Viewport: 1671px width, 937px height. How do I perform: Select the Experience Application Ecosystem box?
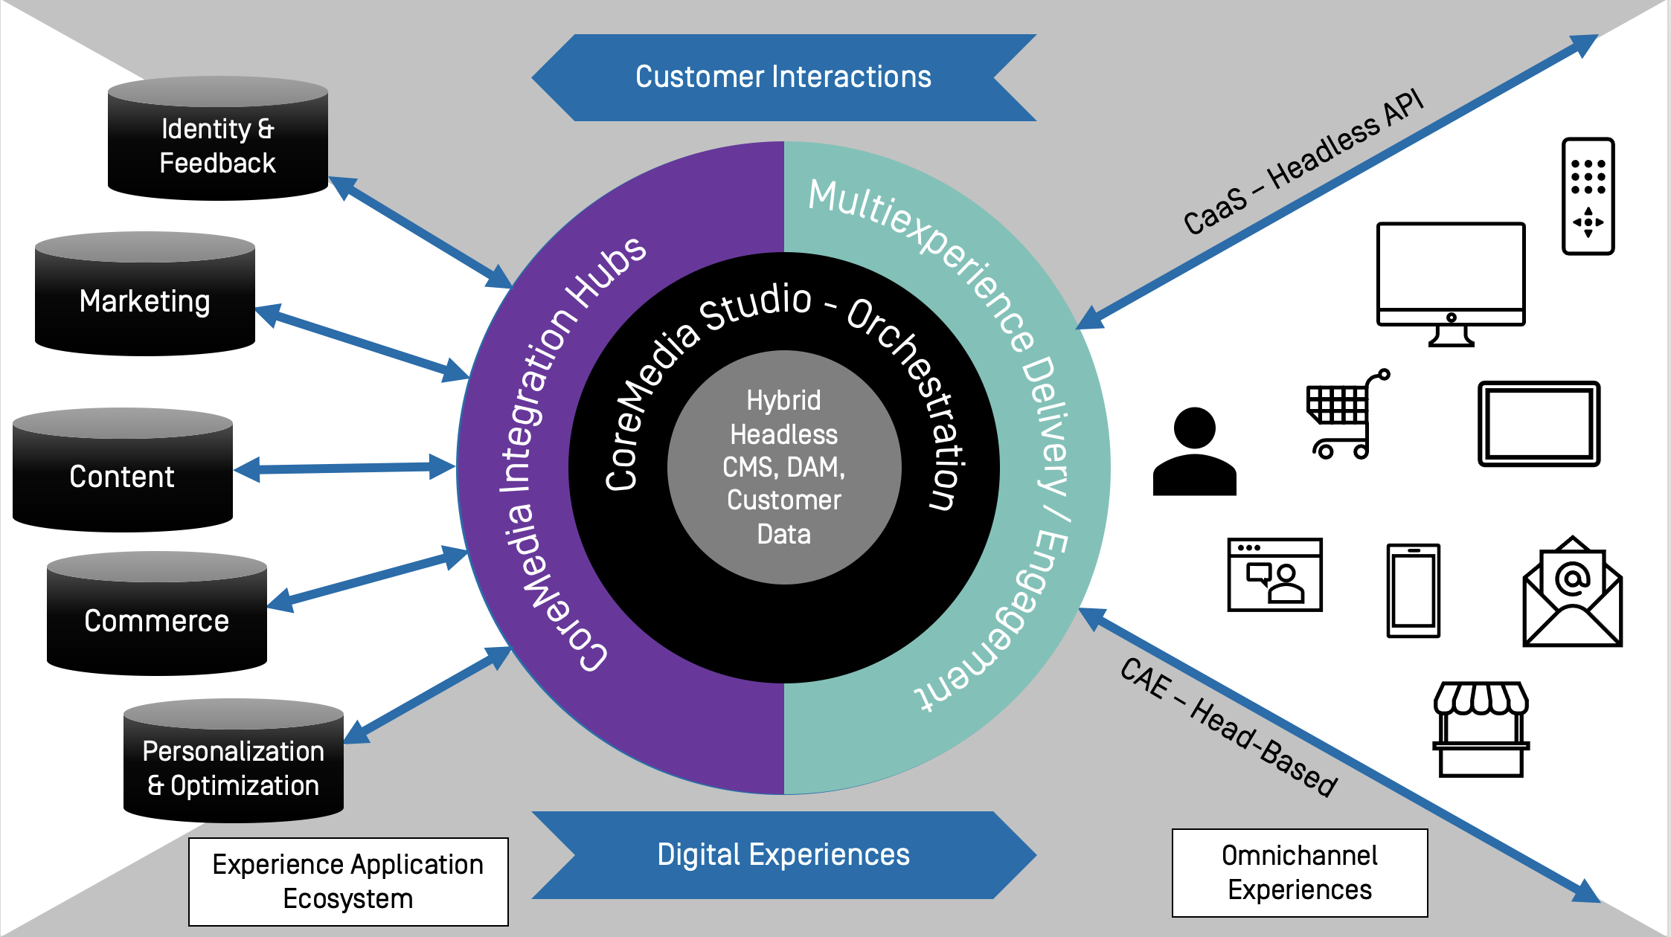348,882
